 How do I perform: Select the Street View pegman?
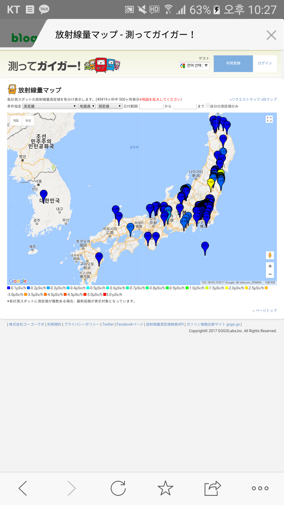(270, 255)
